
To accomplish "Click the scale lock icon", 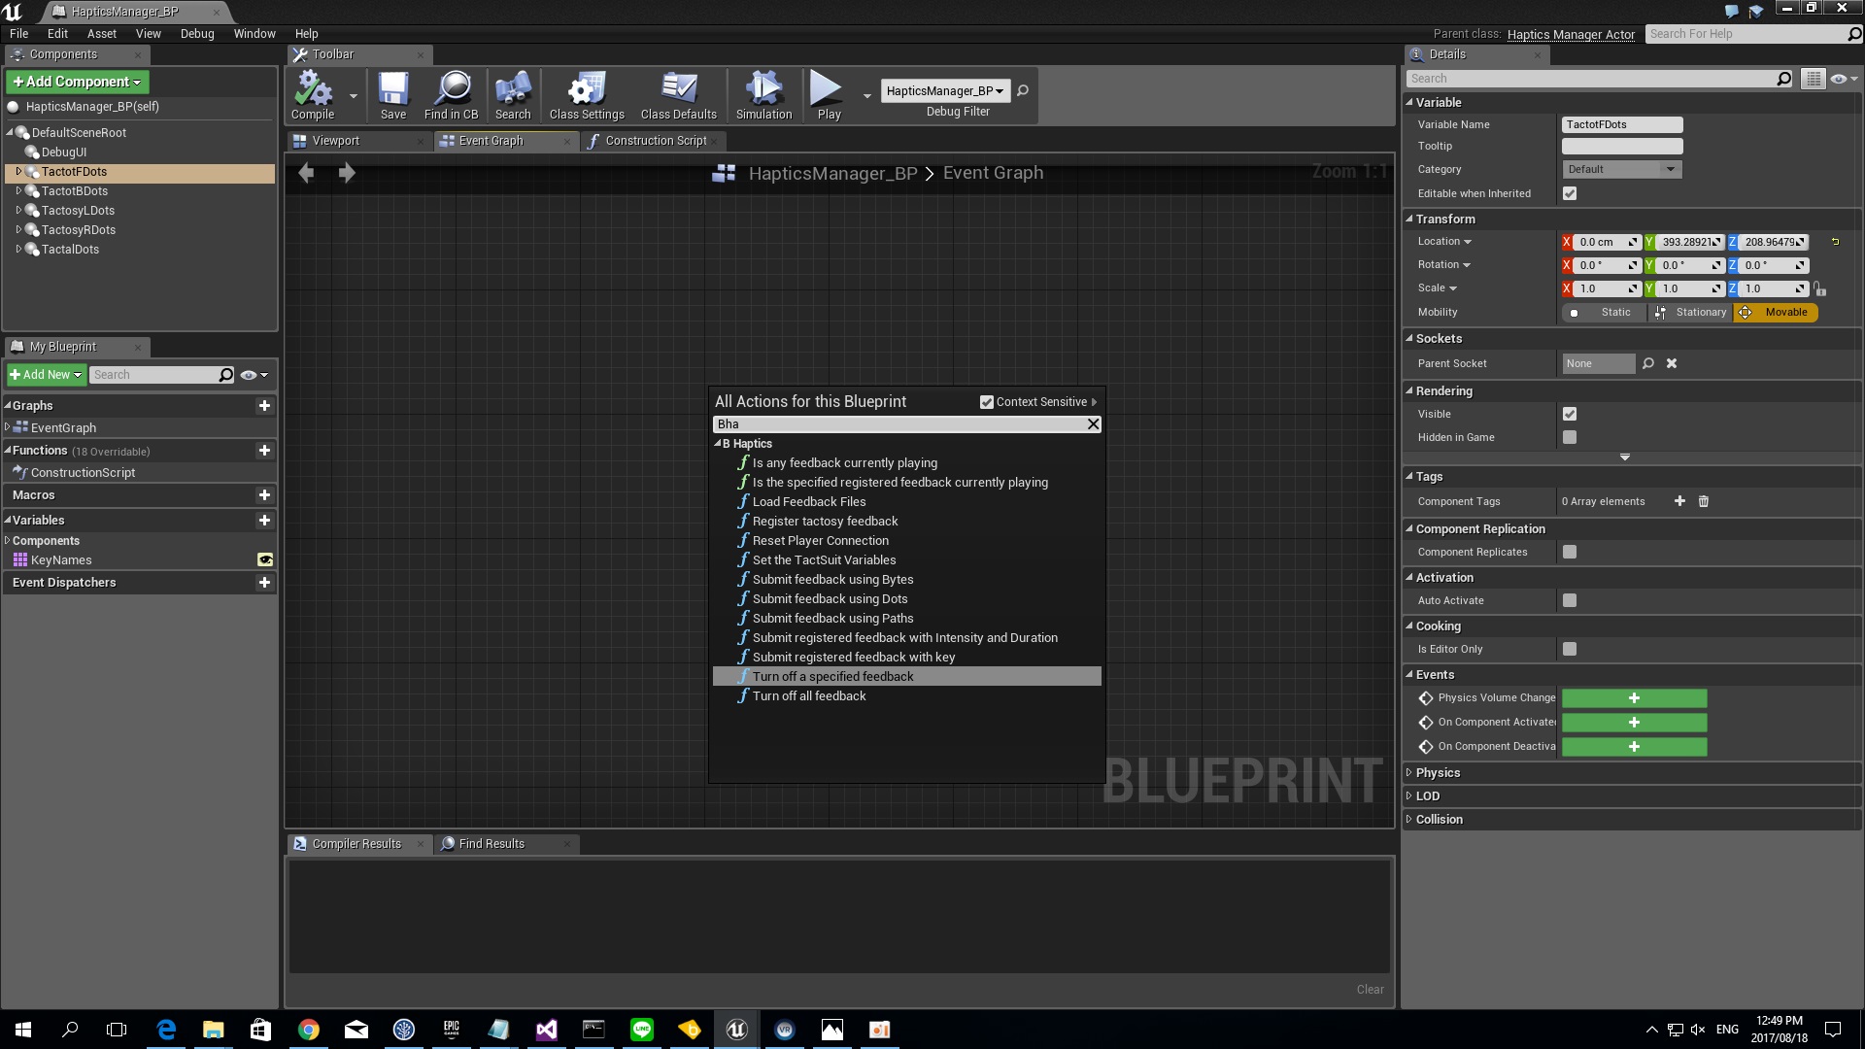I will coord(1820,288).
